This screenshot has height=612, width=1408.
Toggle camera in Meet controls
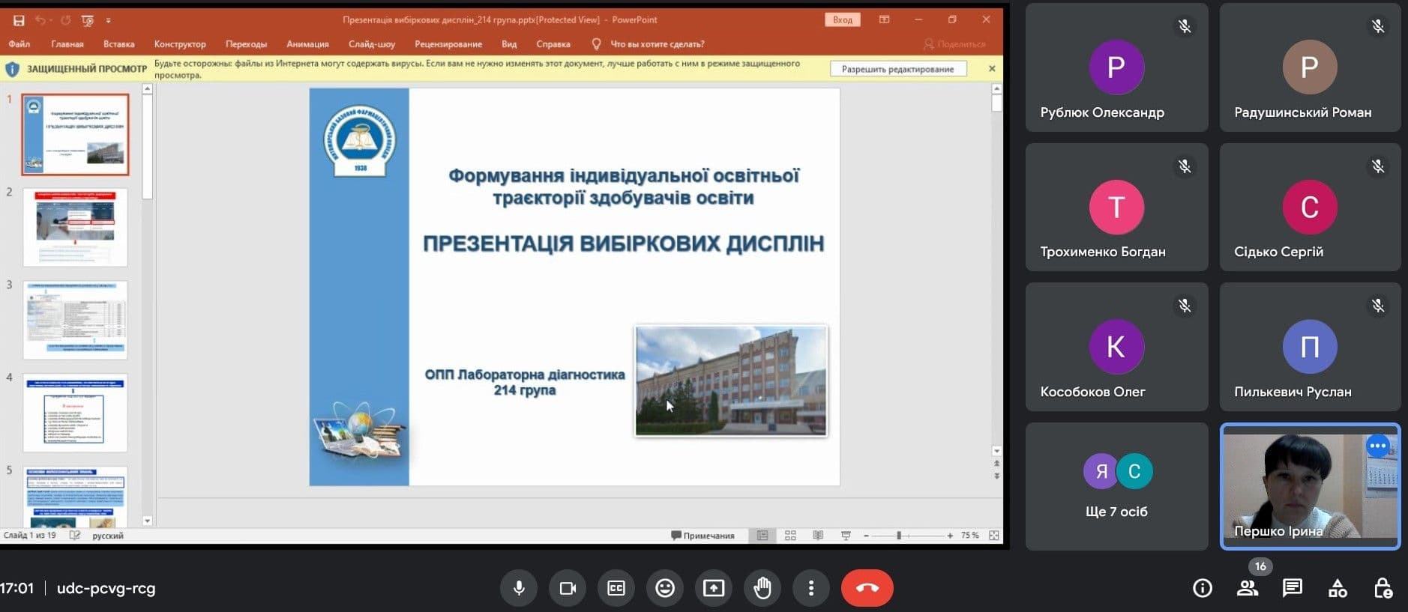568,588
